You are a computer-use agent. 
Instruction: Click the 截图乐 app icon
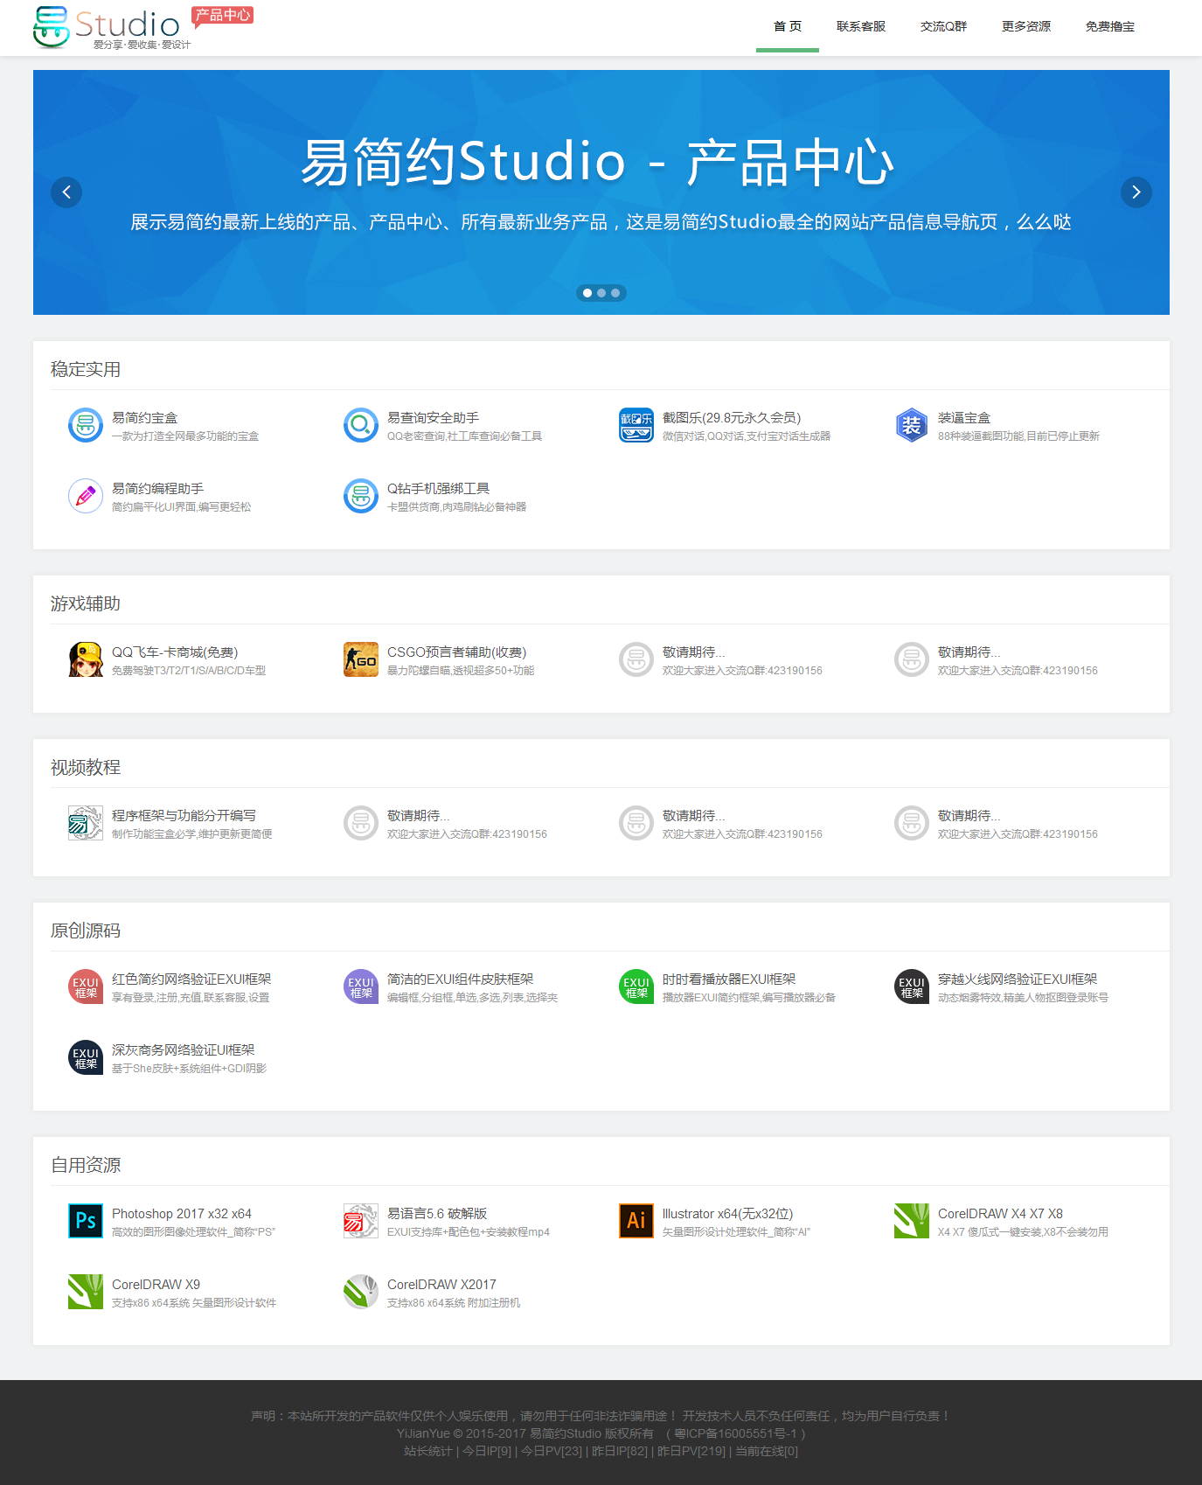coord(636,425)
